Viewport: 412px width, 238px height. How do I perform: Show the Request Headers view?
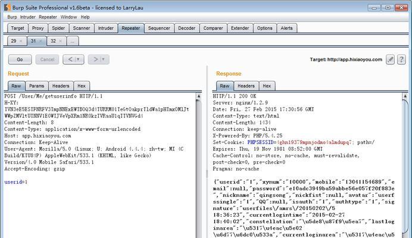(61, 86)
